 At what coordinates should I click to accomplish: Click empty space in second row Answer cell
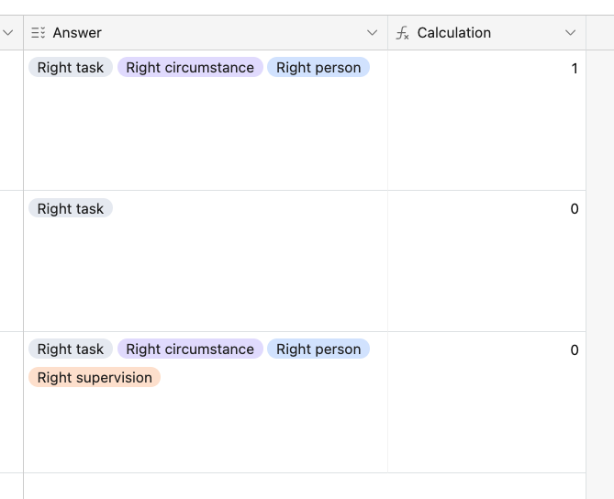[x=206, y=274]
